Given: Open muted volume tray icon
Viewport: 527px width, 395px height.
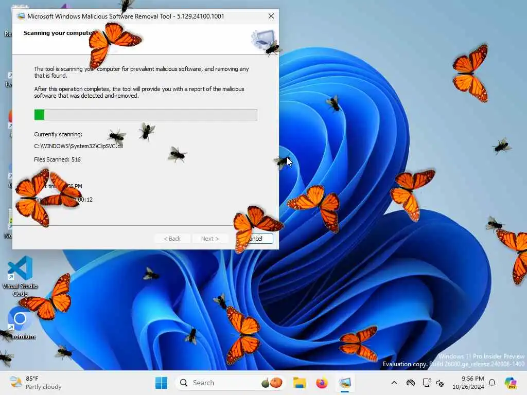Looking at the screenshot, I should (440, 383).
